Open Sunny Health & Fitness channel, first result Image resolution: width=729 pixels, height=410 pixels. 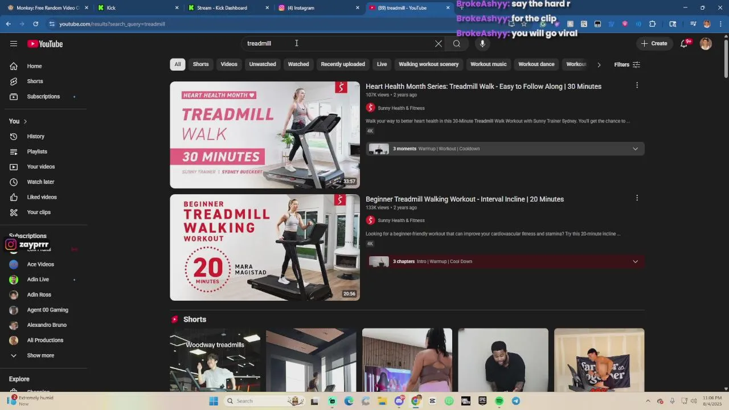pos(401,108)
